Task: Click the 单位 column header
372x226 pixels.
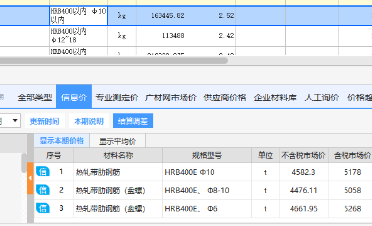Action: click(x=265, y=155)
